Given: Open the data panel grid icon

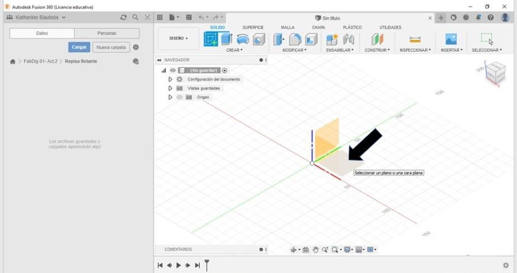Looking at the screenshot, I should click(160, 17).
